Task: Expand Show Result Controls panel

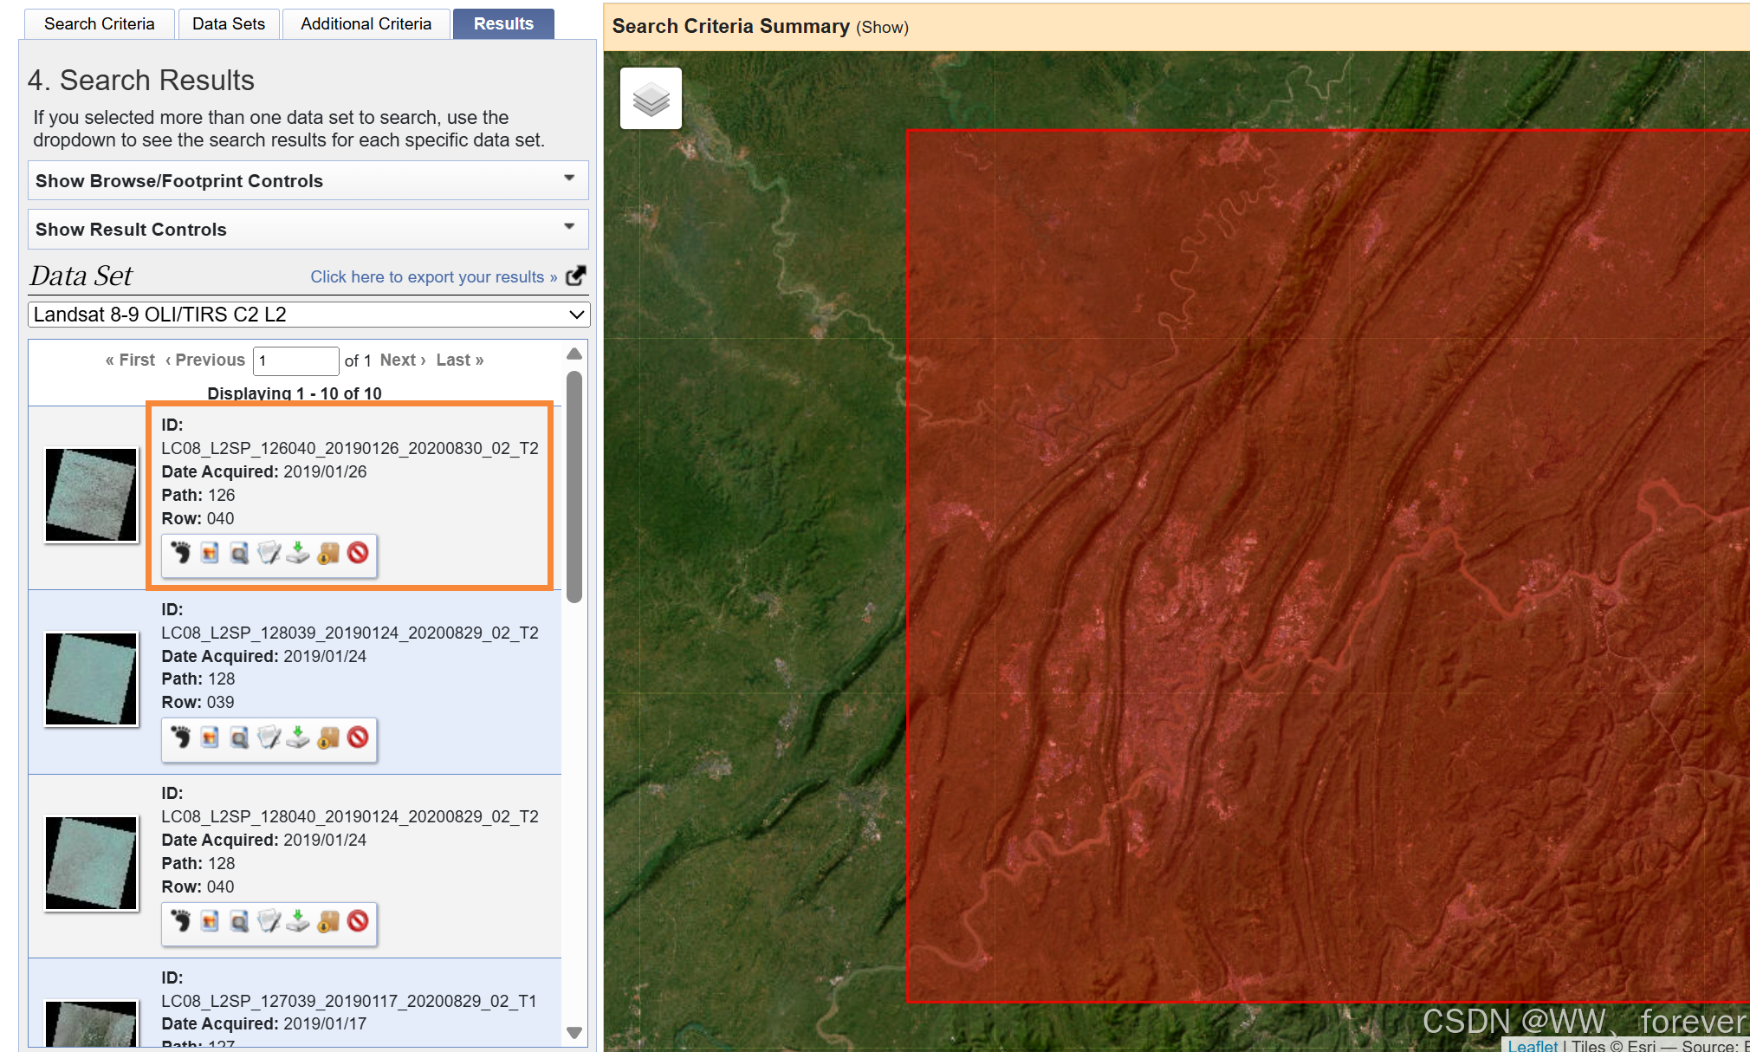Action: 308,229
